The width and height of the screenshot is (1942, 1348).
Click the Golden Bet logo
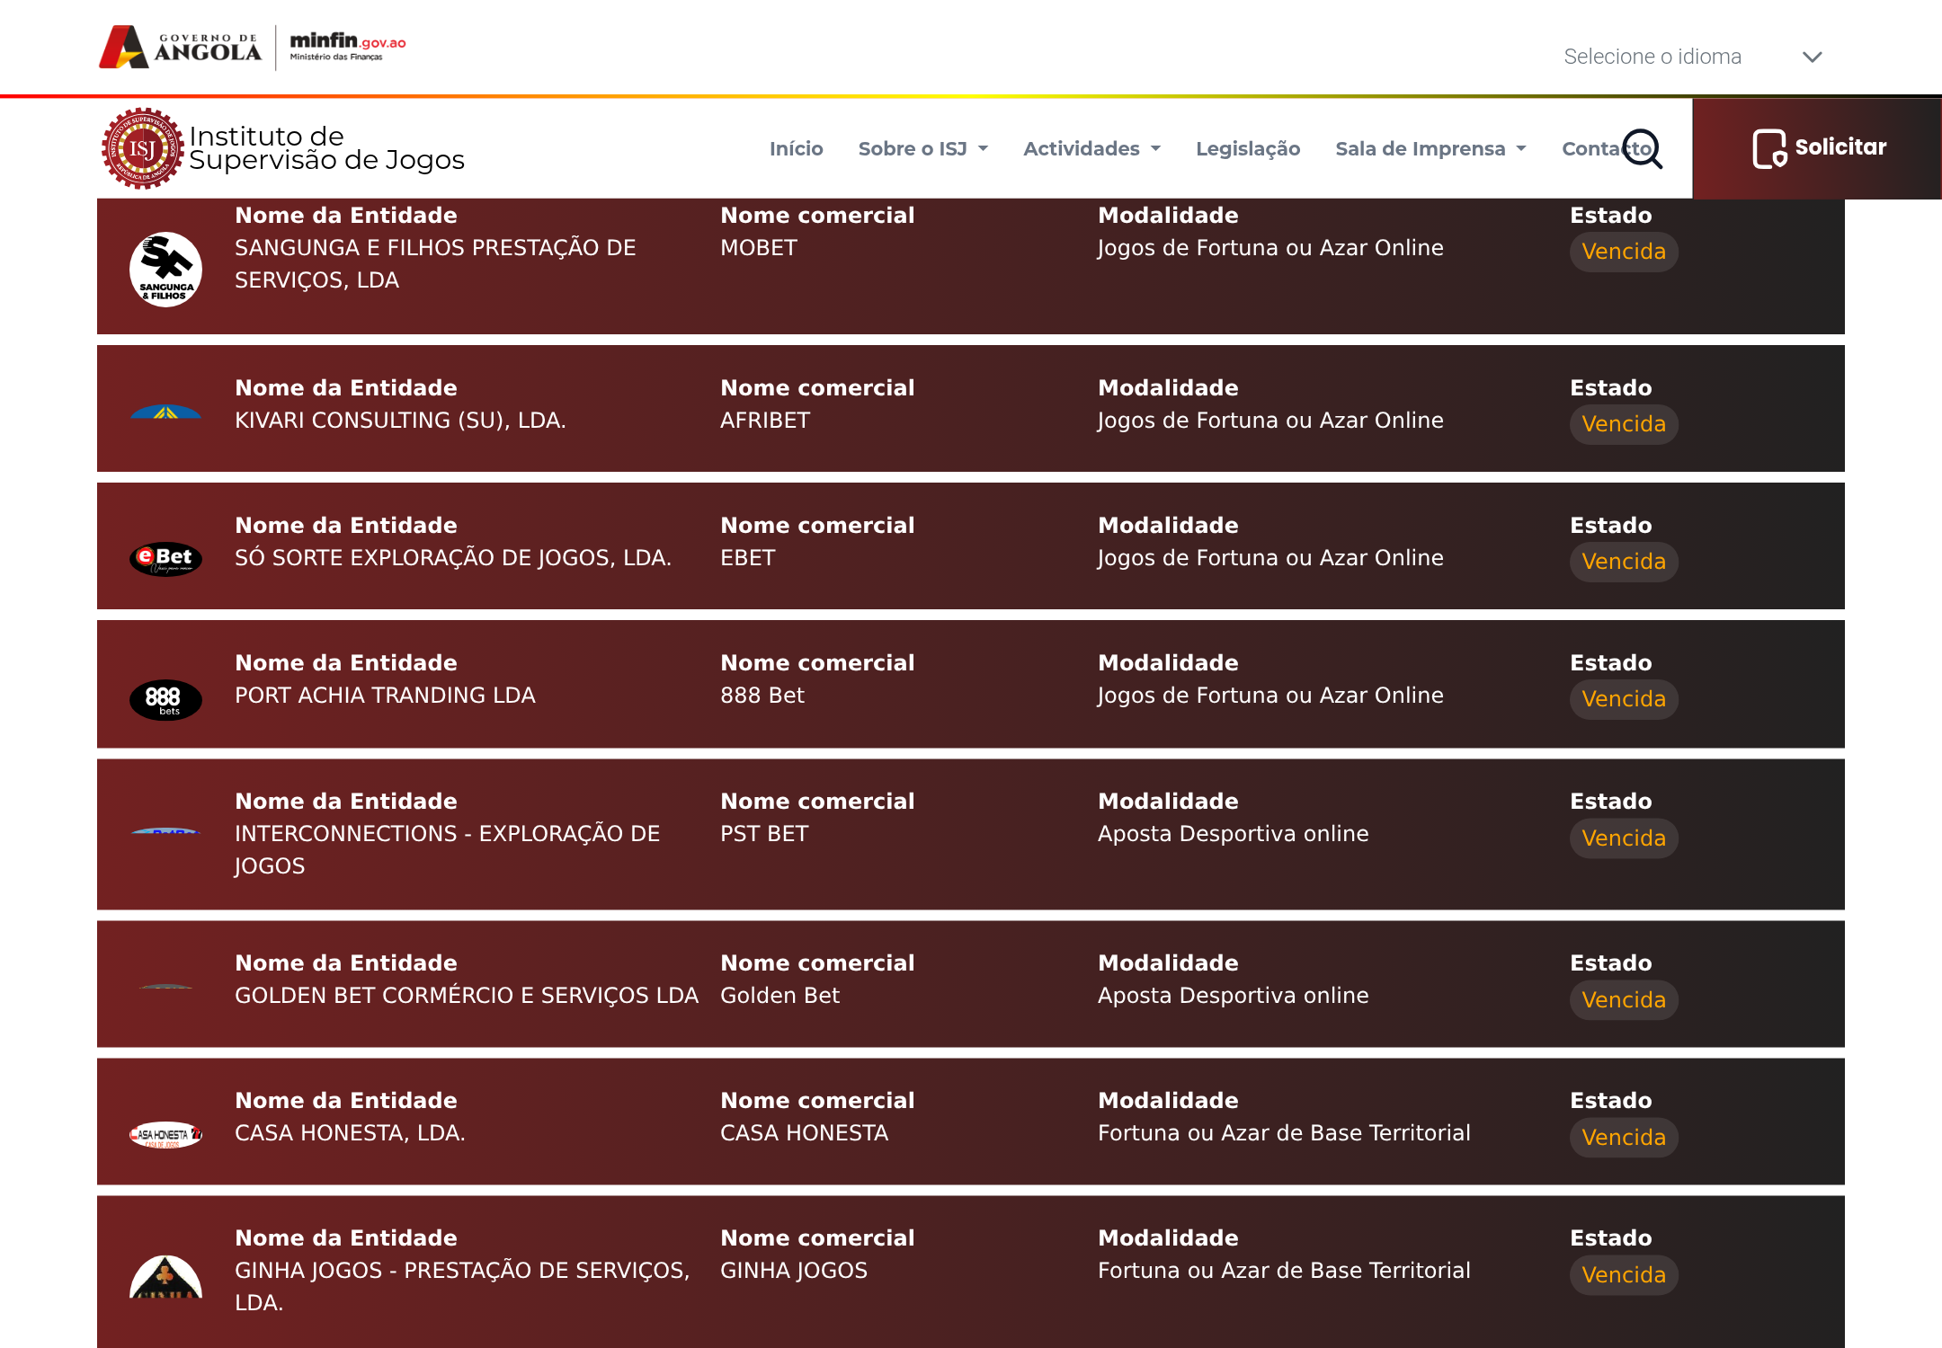tap(165, 987)
